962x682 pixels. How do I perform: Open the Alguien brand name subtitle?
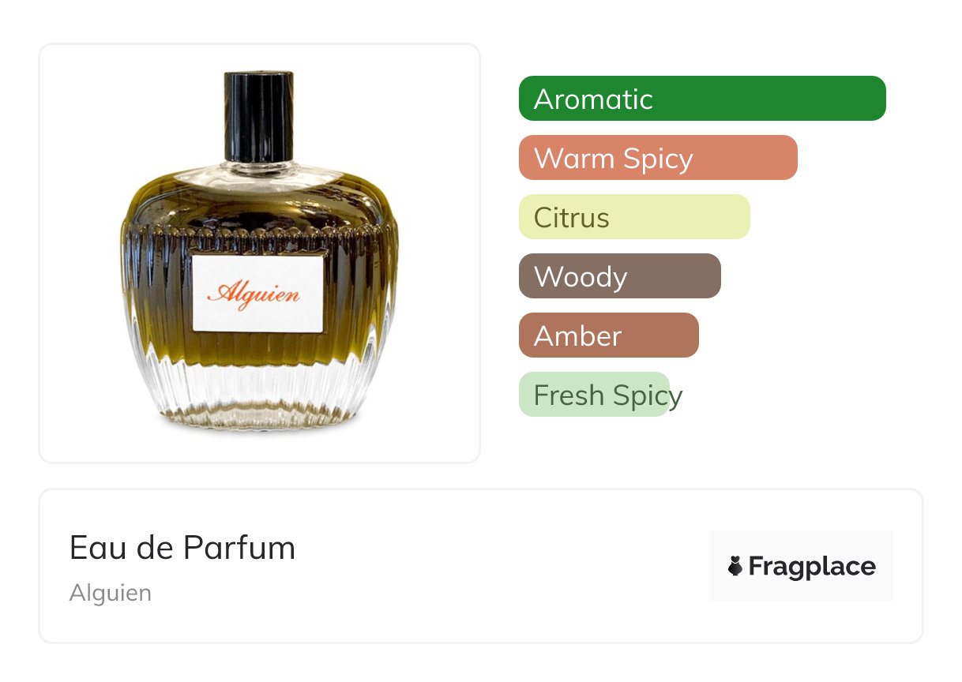pyautogui.click(x=111, y=593)
